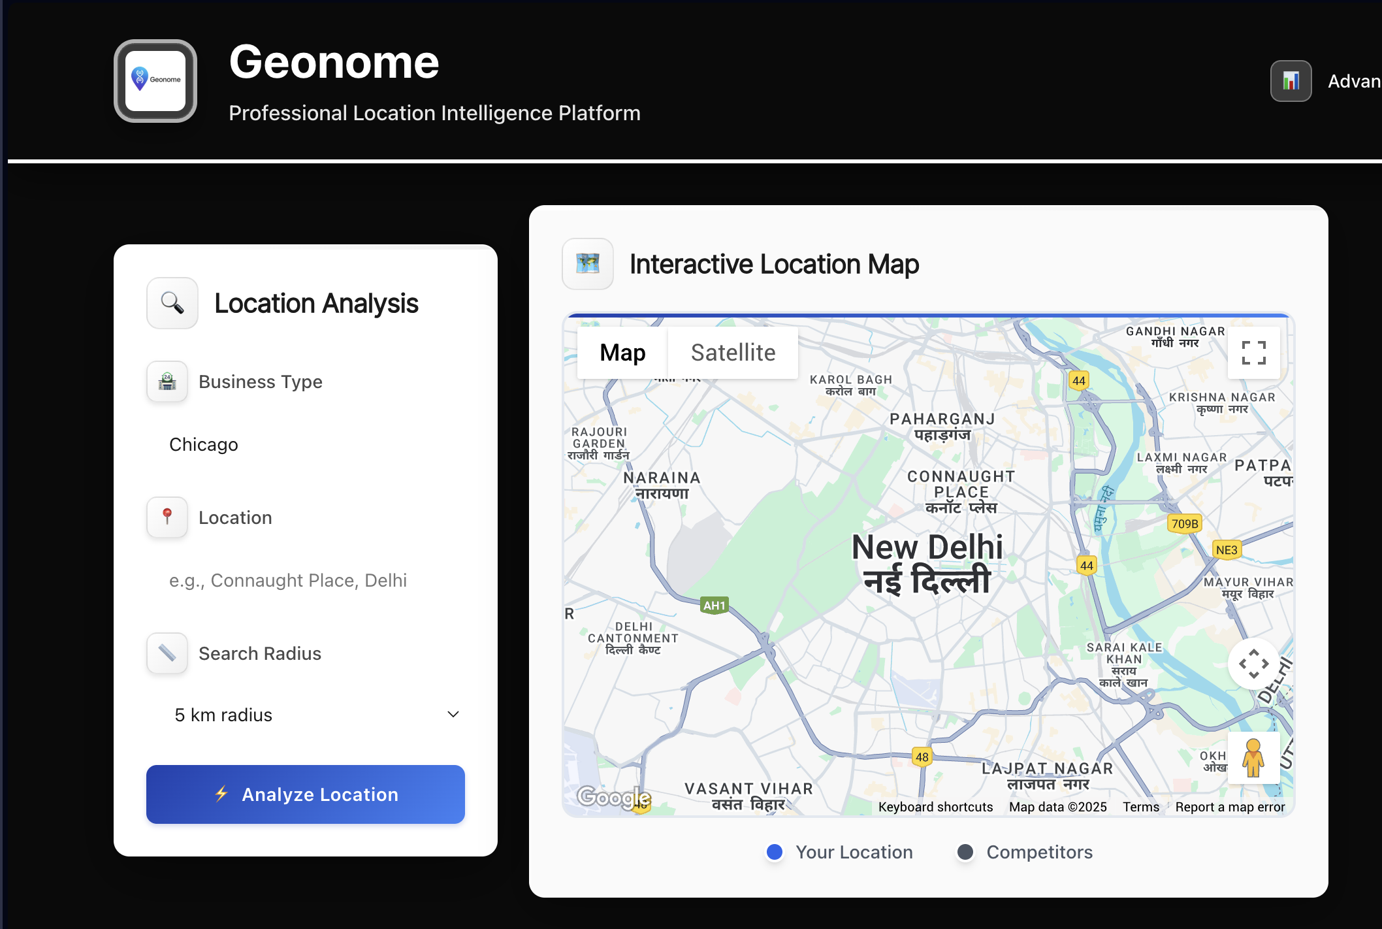Click the blue Your Location legend dot
This screenshot has width=1382, height=929.
775,852
